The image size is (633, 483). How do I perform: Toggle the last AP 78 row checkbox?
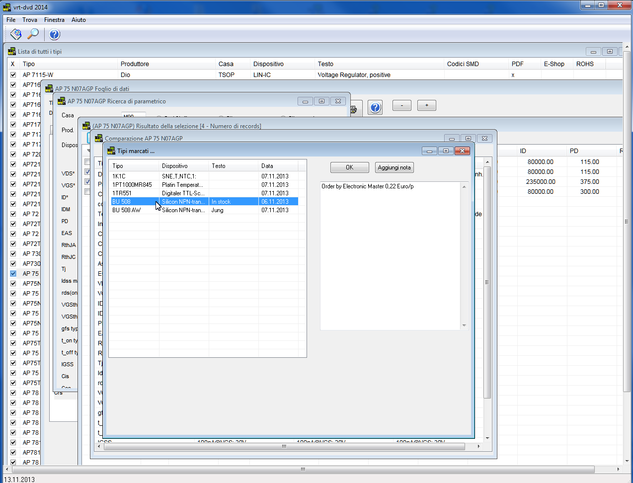click(x=13, y=462)
